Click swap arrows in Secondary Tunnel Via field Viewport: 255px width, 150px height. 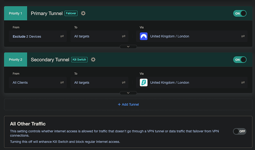point(243,83)
